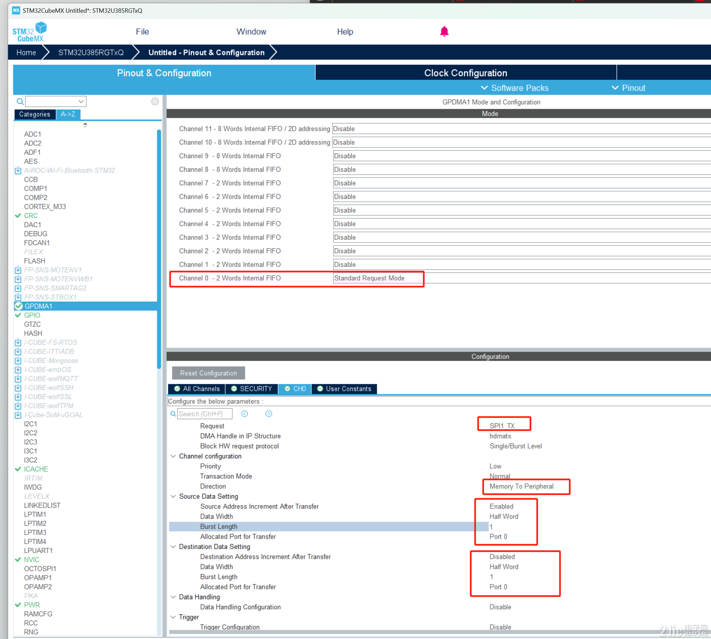
Task: Open the Help menu
Action: click(345, 32)
